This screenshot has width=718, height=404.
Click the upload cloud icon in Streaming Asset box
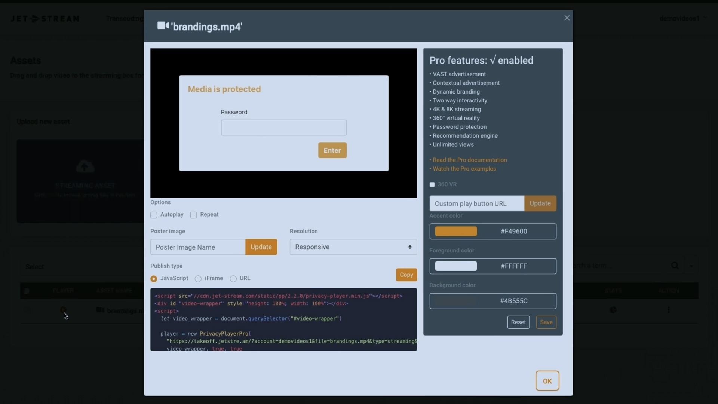click(85, 166)
